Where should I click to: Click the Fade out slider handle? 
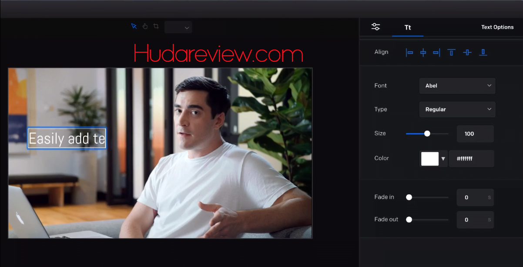(409, 220)
